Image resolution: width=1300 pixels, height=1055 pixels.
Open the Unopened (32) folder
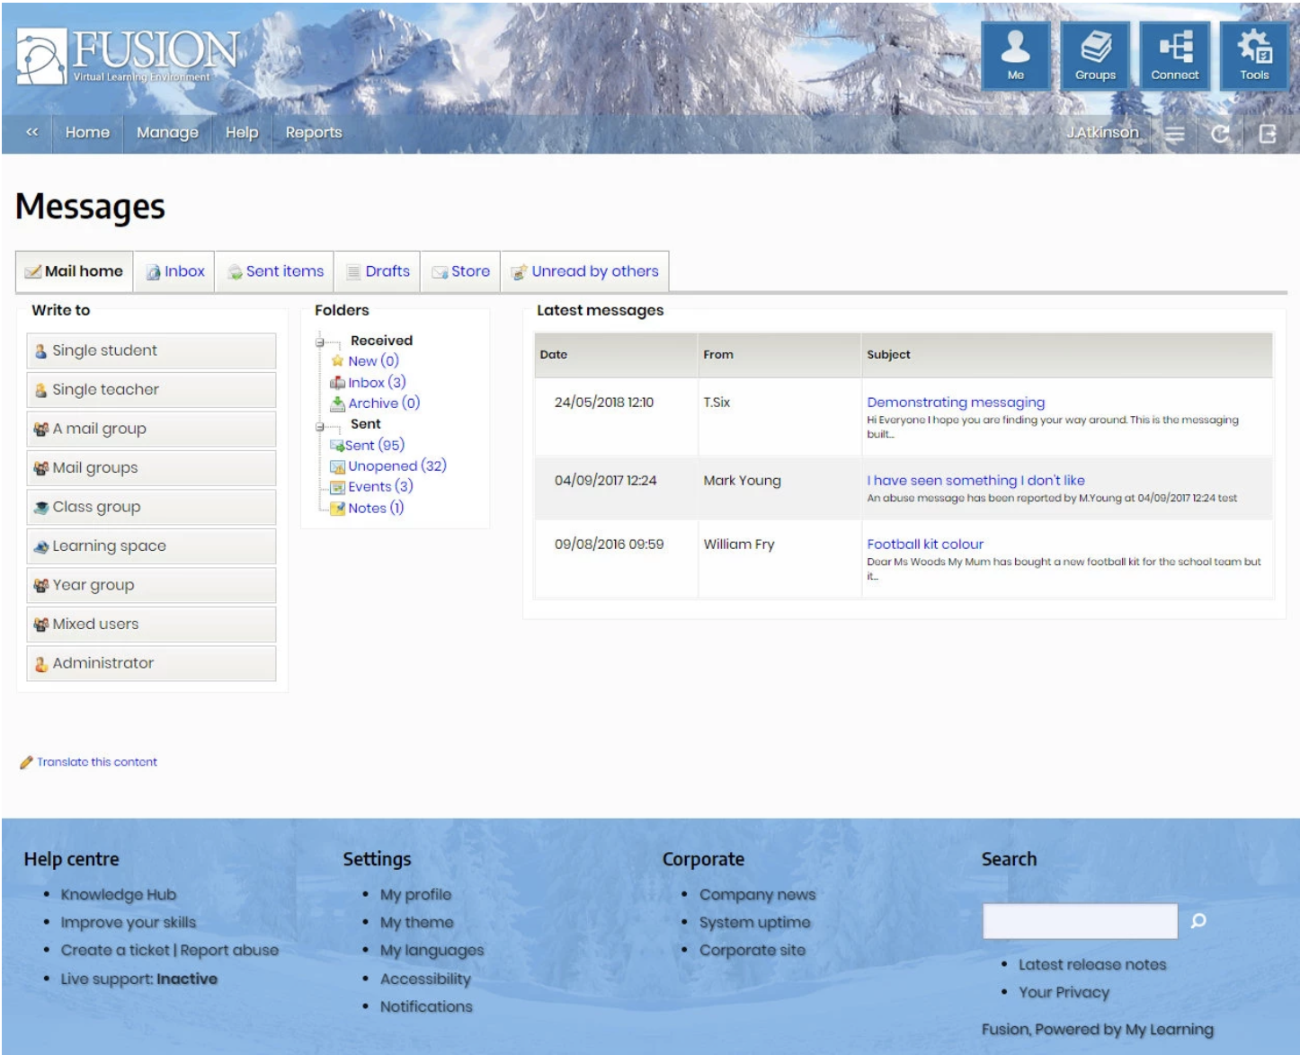coord(396,465)
